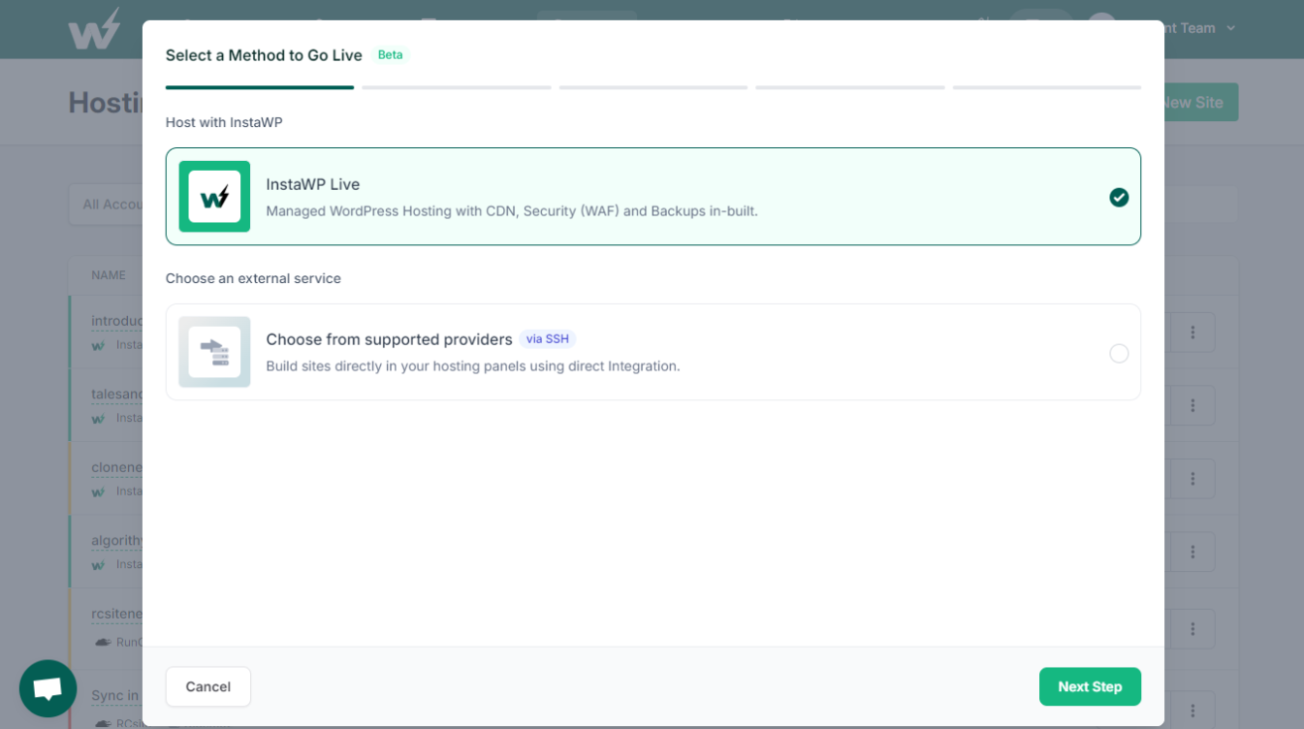1304x729 pixels.
Task: Click the supported providers server icon
Action: (x=214, y=352)
